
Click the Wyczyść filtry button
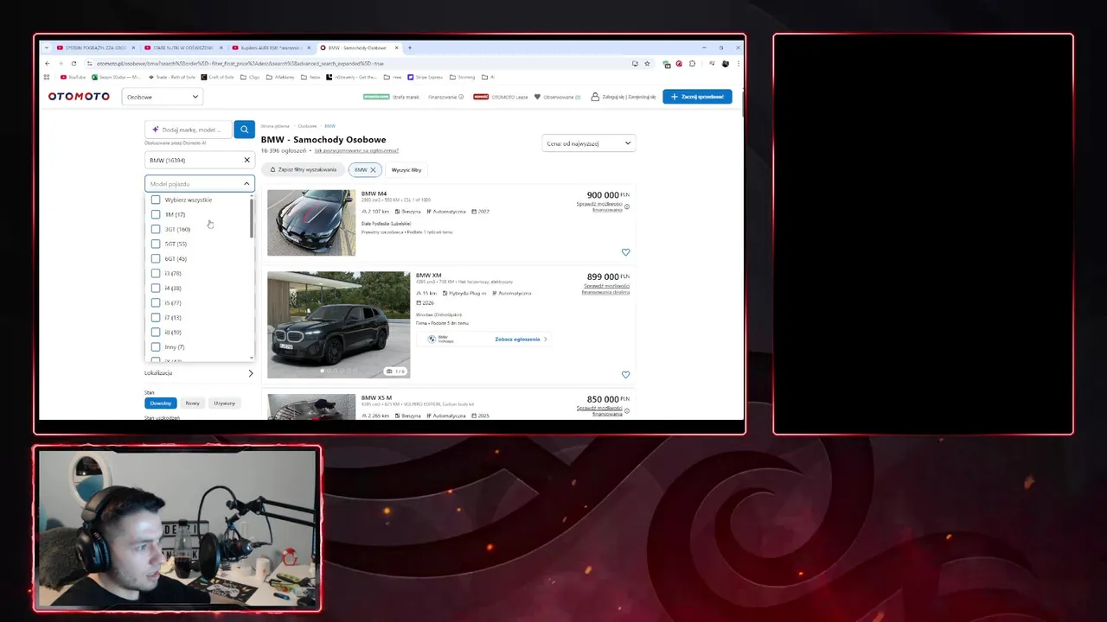pos(406,170)
